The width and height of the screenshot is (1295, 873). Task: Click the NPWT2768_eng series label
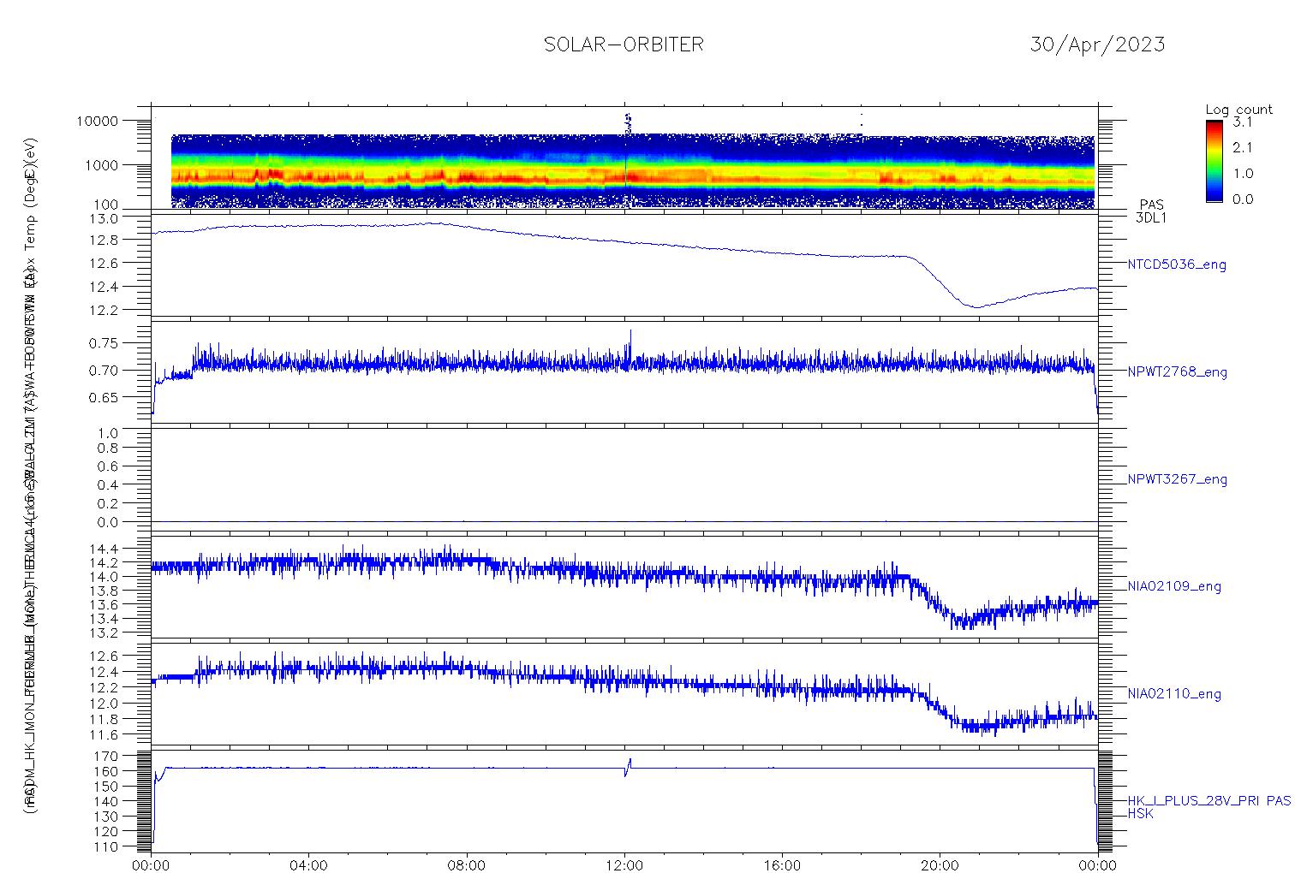click(x=1178, y=372)
